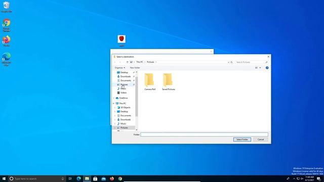This screenshot has width=324, height=182.
Task: Select highlighted Pictures under This PC
Action: [124, 128]
